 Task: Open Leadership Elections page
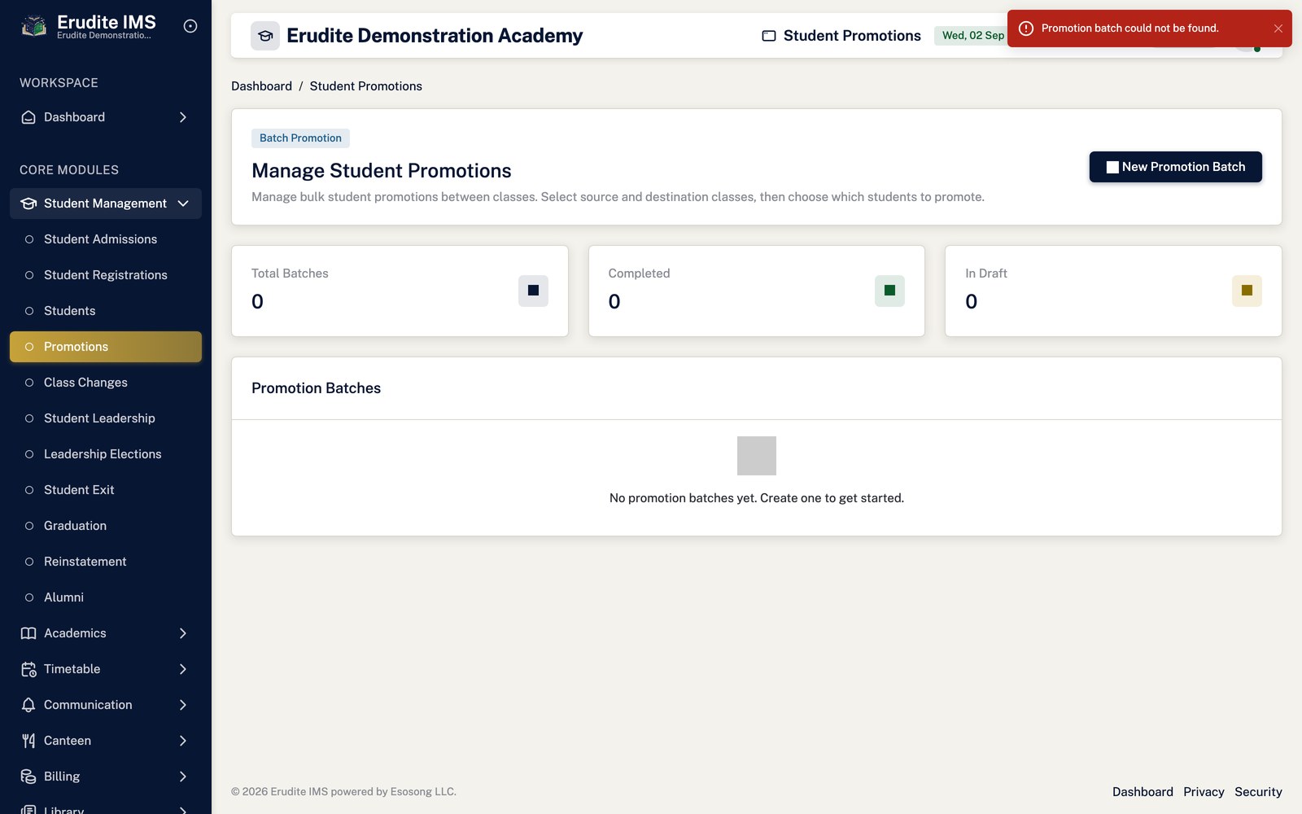tap(106, 454)
